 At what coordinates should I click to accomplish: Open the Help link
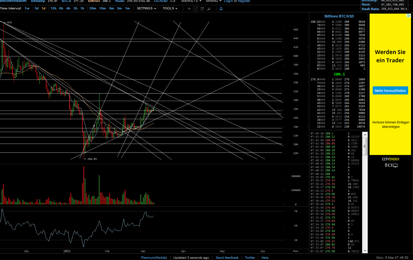pyautogui.click(x=265, y=258)
